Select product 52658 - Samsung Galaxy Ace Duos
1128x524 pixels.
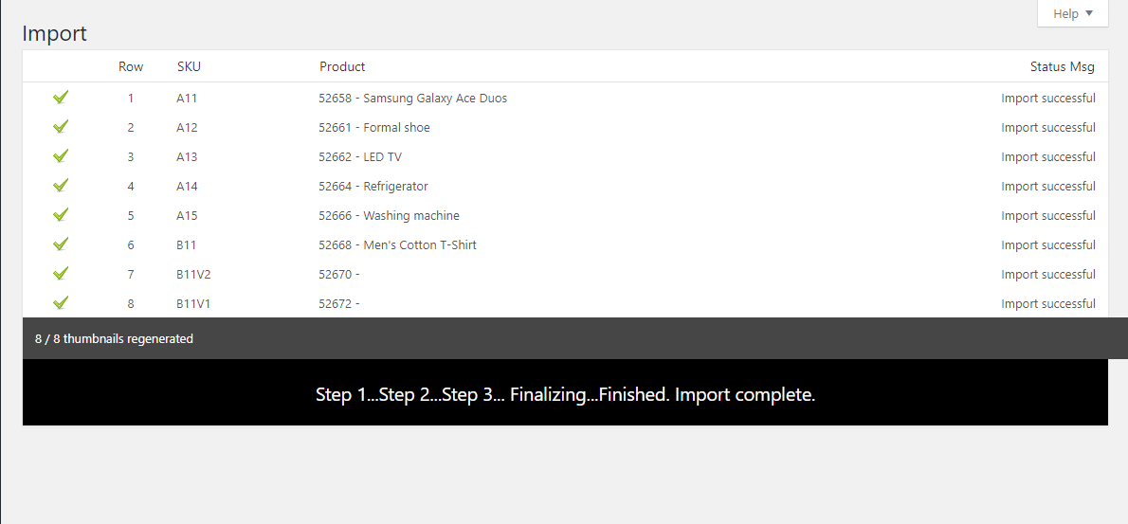click(x=413, y=98)
